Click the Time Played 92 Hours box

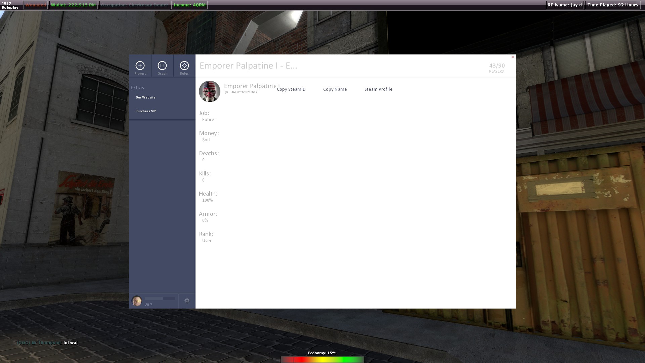(x=612, y=5)
